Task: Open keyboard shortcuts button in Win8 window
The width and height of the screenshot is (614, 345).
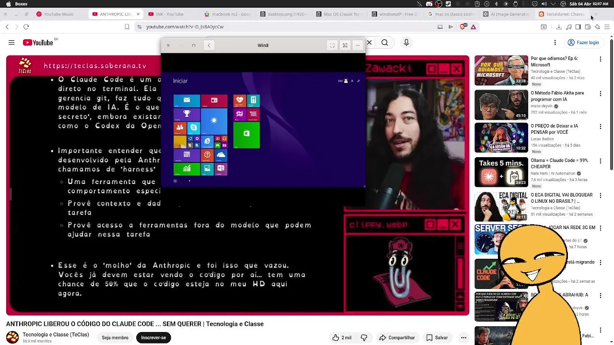Action: pos(345,45)
